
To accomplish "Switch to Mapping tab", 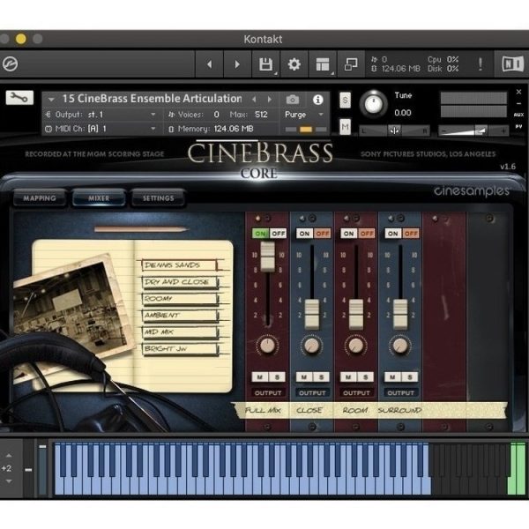I will [40, 198].
